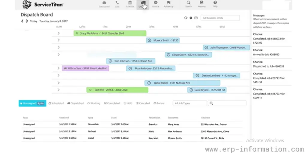Image resolution: width=307 pixels, height=153 pixels.
Task: Sort jobs by the Customer column header
Action: (x=173, y=118)
